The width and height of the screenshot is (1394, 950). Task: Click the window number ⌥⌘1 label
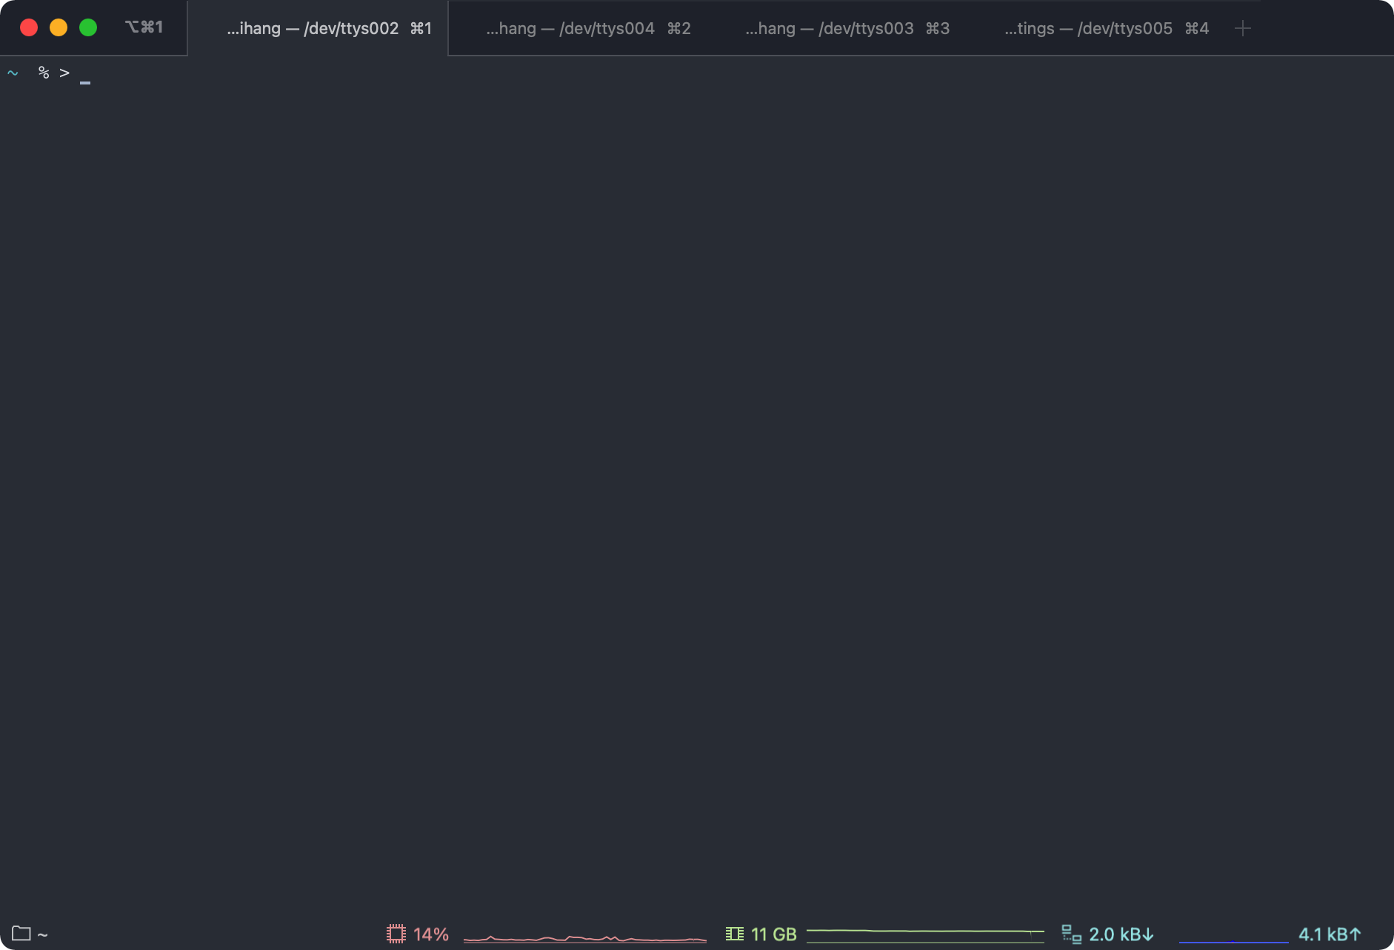point(144,27)
